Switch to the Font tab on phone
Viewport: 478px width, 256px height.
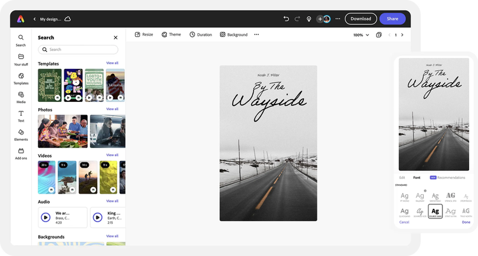[x=417, y=178]
